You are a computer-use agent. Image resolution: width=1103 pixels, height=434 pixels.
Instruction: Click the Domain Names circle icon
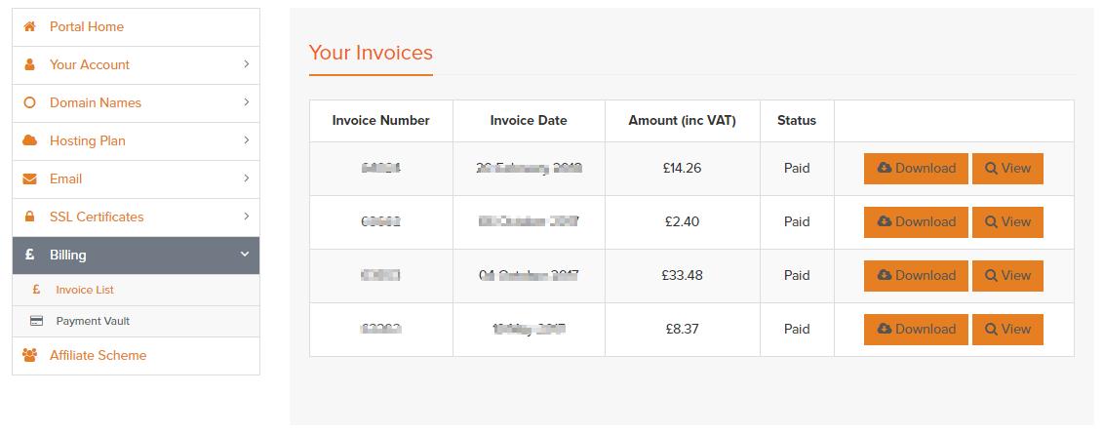(29, 102)
